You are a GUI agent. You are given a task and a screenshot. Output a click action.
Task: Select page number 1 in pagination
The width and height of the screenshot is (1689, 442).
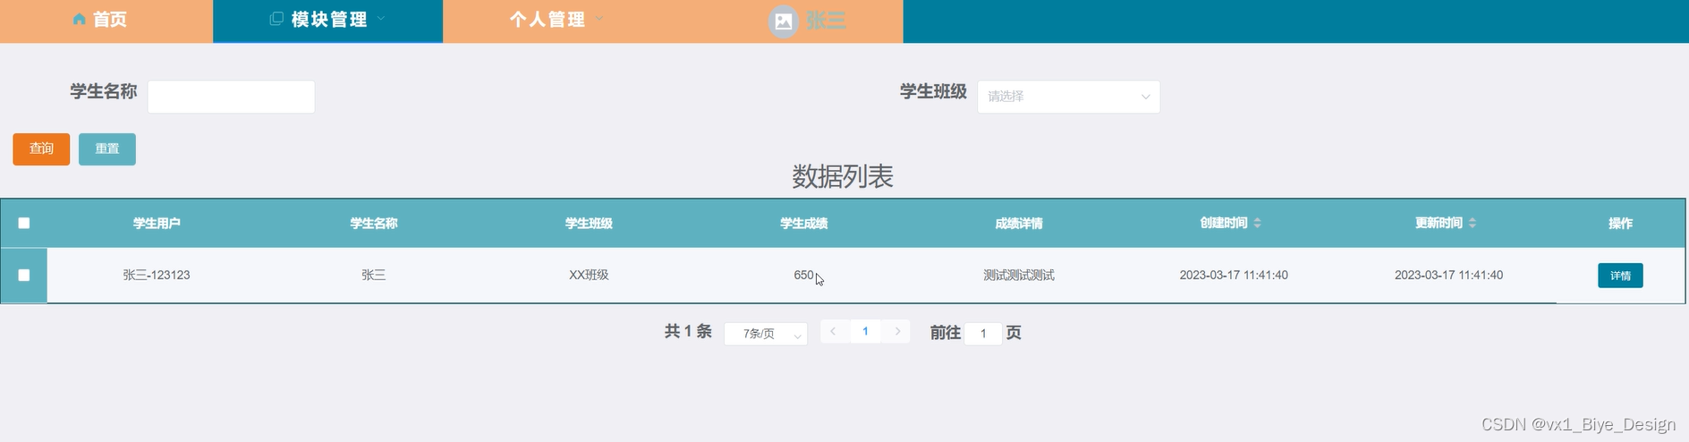pos(865,331)
